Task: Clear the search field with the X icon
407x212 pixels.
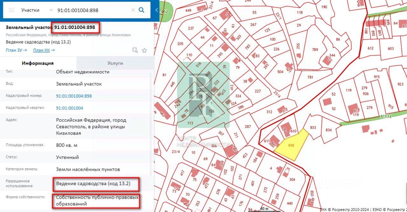Action: 133,10
